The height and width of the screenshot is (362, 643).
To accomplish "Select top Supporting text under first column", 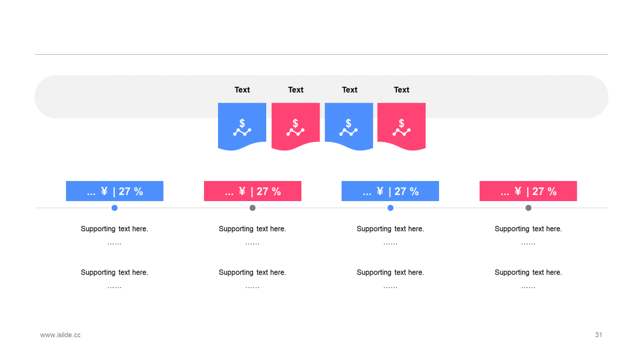I will (x=115, y=229).
